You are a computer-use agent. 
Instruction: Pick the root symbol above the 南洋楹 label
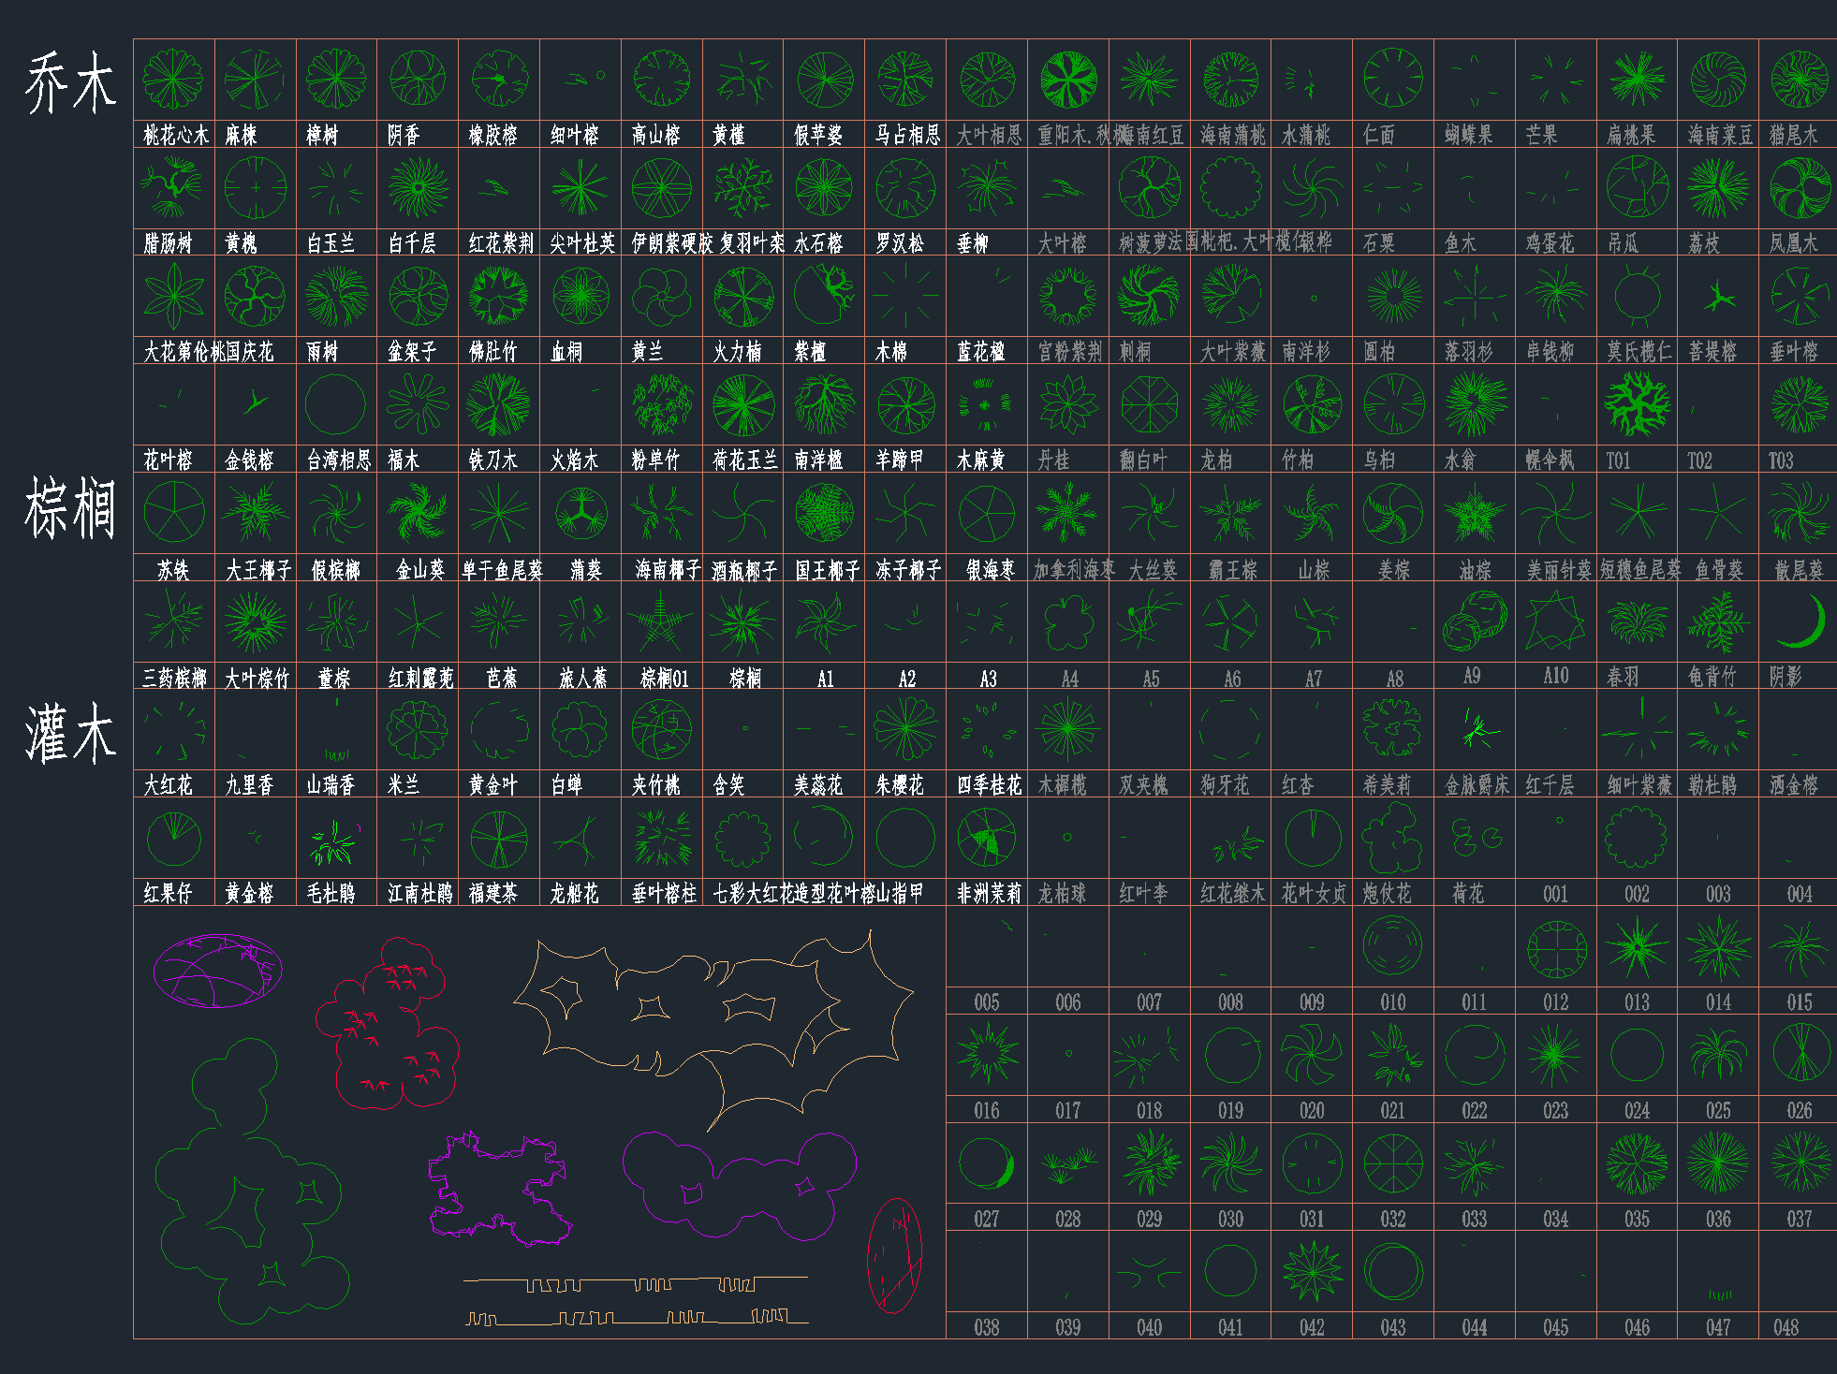[824, 404]
